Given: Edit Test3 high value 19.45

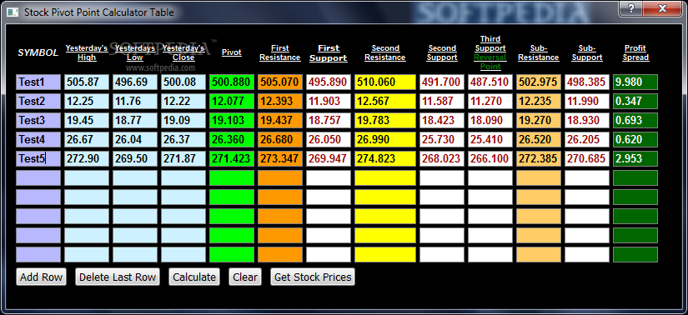Looking at the screenshot, I should point(87,120).
